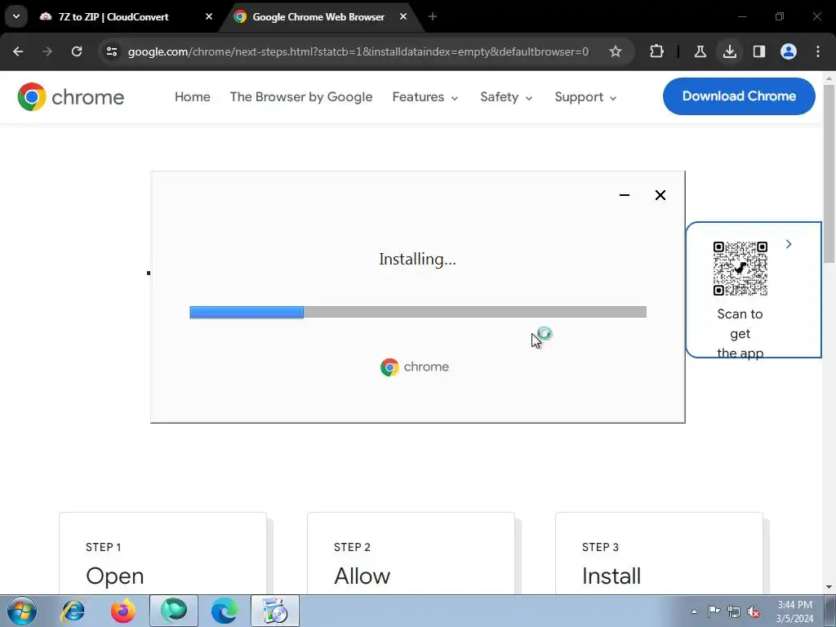Click the Installing... status text

click(x=417, y=259)
